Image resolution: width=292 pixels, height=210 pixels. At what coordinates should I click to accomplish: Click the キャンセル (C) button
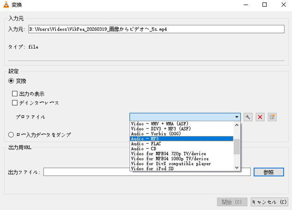click(x=270, y=202)
